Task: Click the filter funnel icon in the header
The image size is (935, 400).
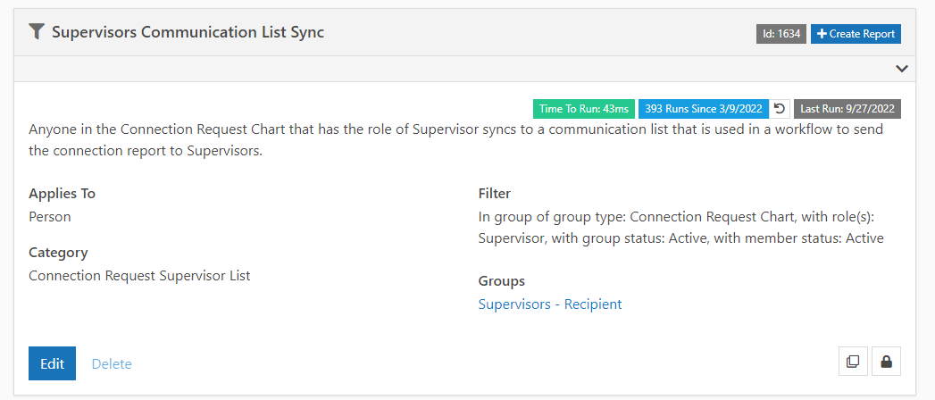Action: pyautogui.click(x=37, y=32)
